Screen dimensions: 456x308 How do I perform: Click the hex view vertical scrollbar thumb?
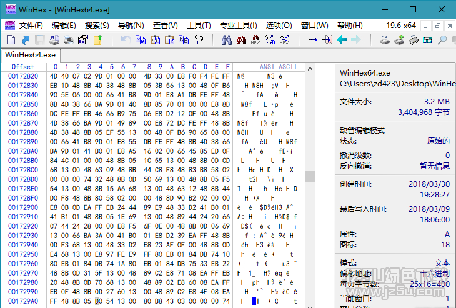pyautogui.click(x=310, y=176)
